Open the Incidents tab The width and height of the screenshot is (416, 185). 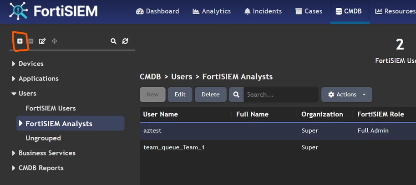click(263, 11)
